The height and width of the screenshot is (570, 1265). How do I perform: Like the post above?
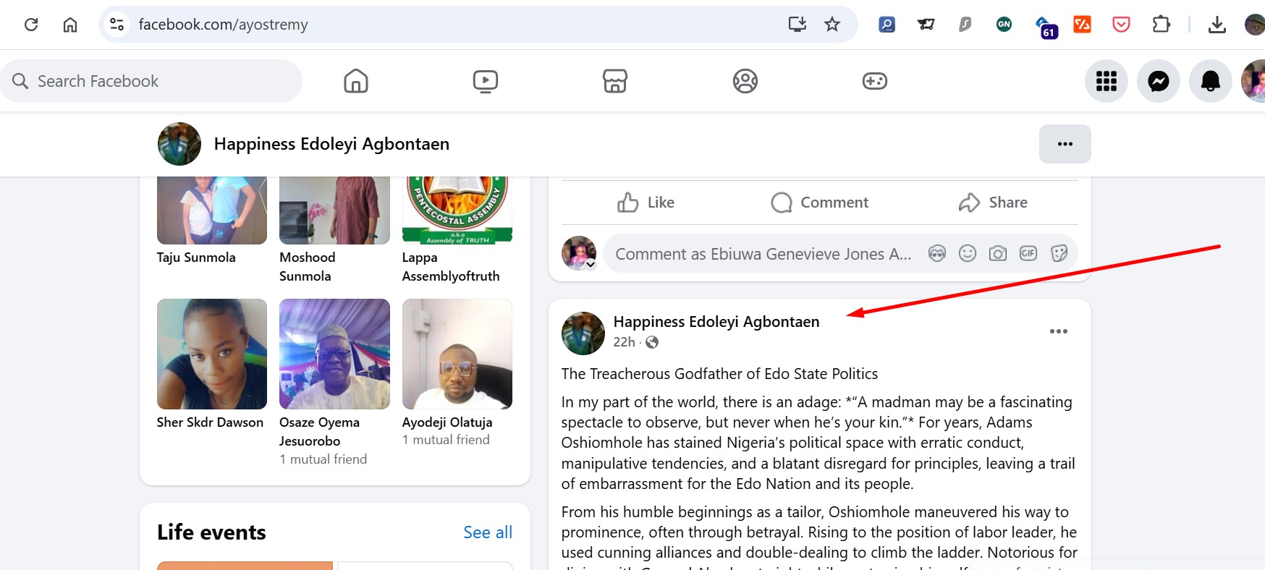pos(646,203)
